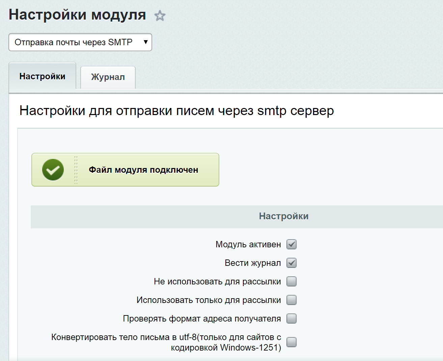Viewport: 443px width, 361px height.
Task: Add page to favorites with star icon
Action: click(160, 16)
